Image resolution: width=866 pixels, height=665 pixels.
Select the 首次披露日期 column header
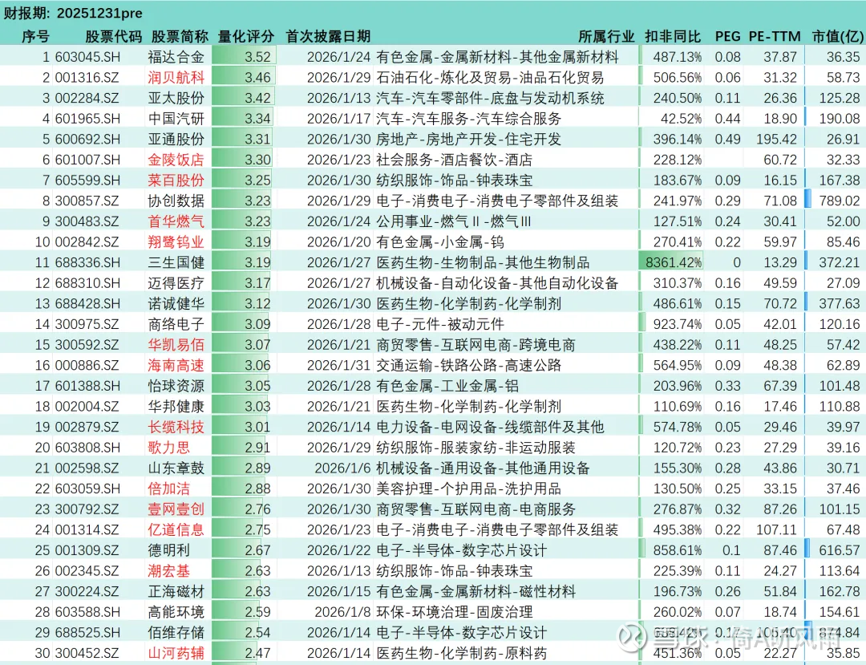(328, 36)
